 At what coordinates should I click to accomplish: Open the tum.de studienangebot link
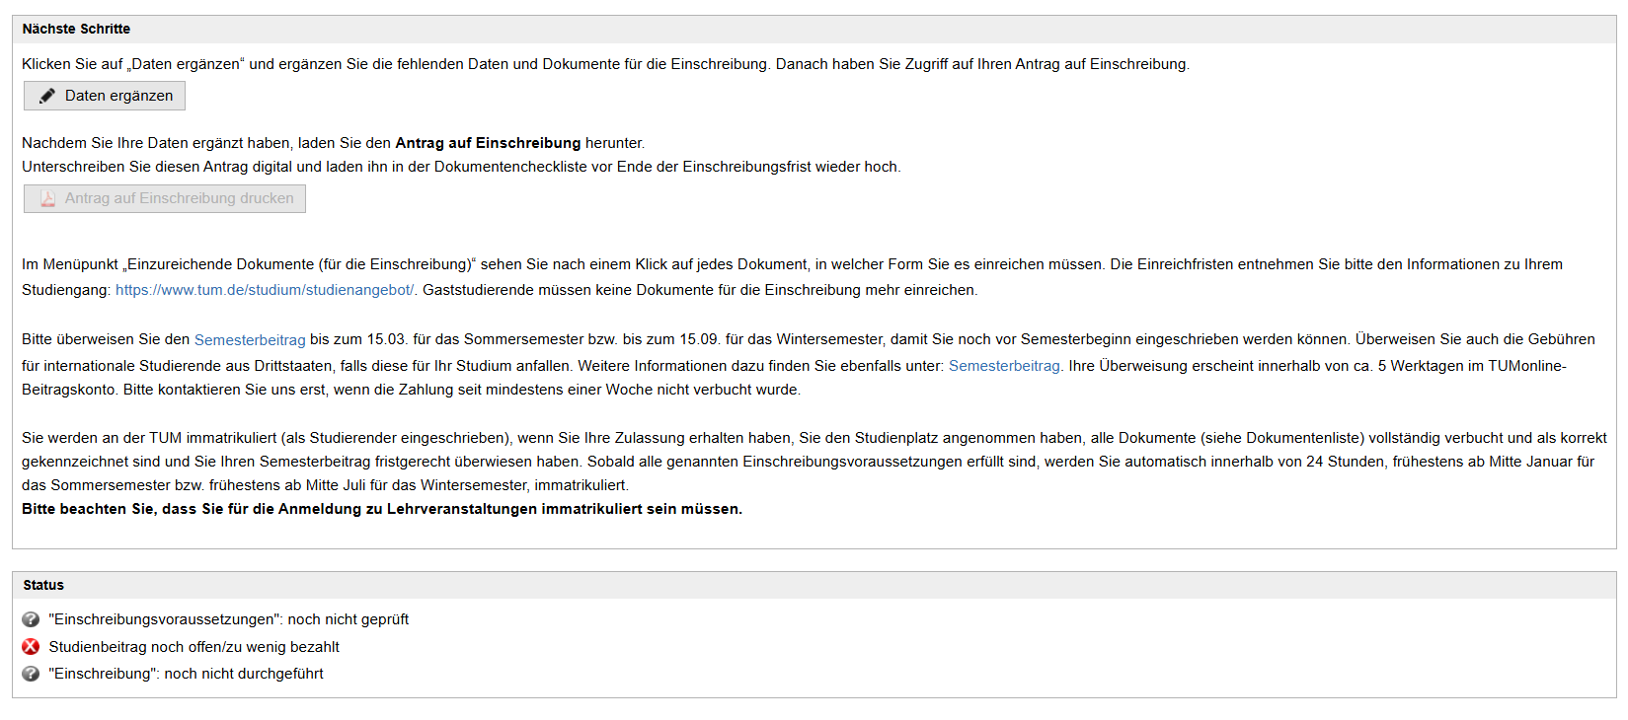[265, 290]
